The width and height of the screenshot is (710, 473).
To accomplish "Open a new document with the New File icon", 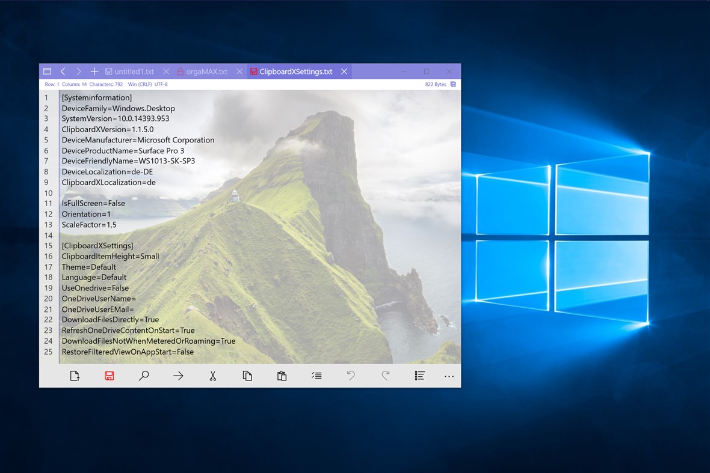I will 75,375.
